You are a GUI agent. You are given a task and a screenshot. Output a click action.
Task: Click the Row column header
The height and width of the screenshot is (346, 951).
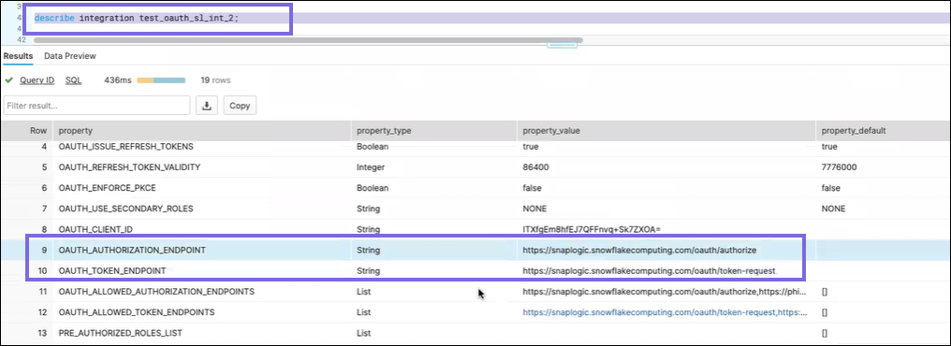tap(38, 130)
